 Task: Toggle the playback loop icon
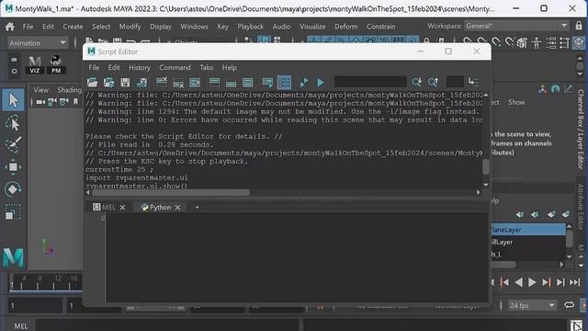click(x=569, y=304)
